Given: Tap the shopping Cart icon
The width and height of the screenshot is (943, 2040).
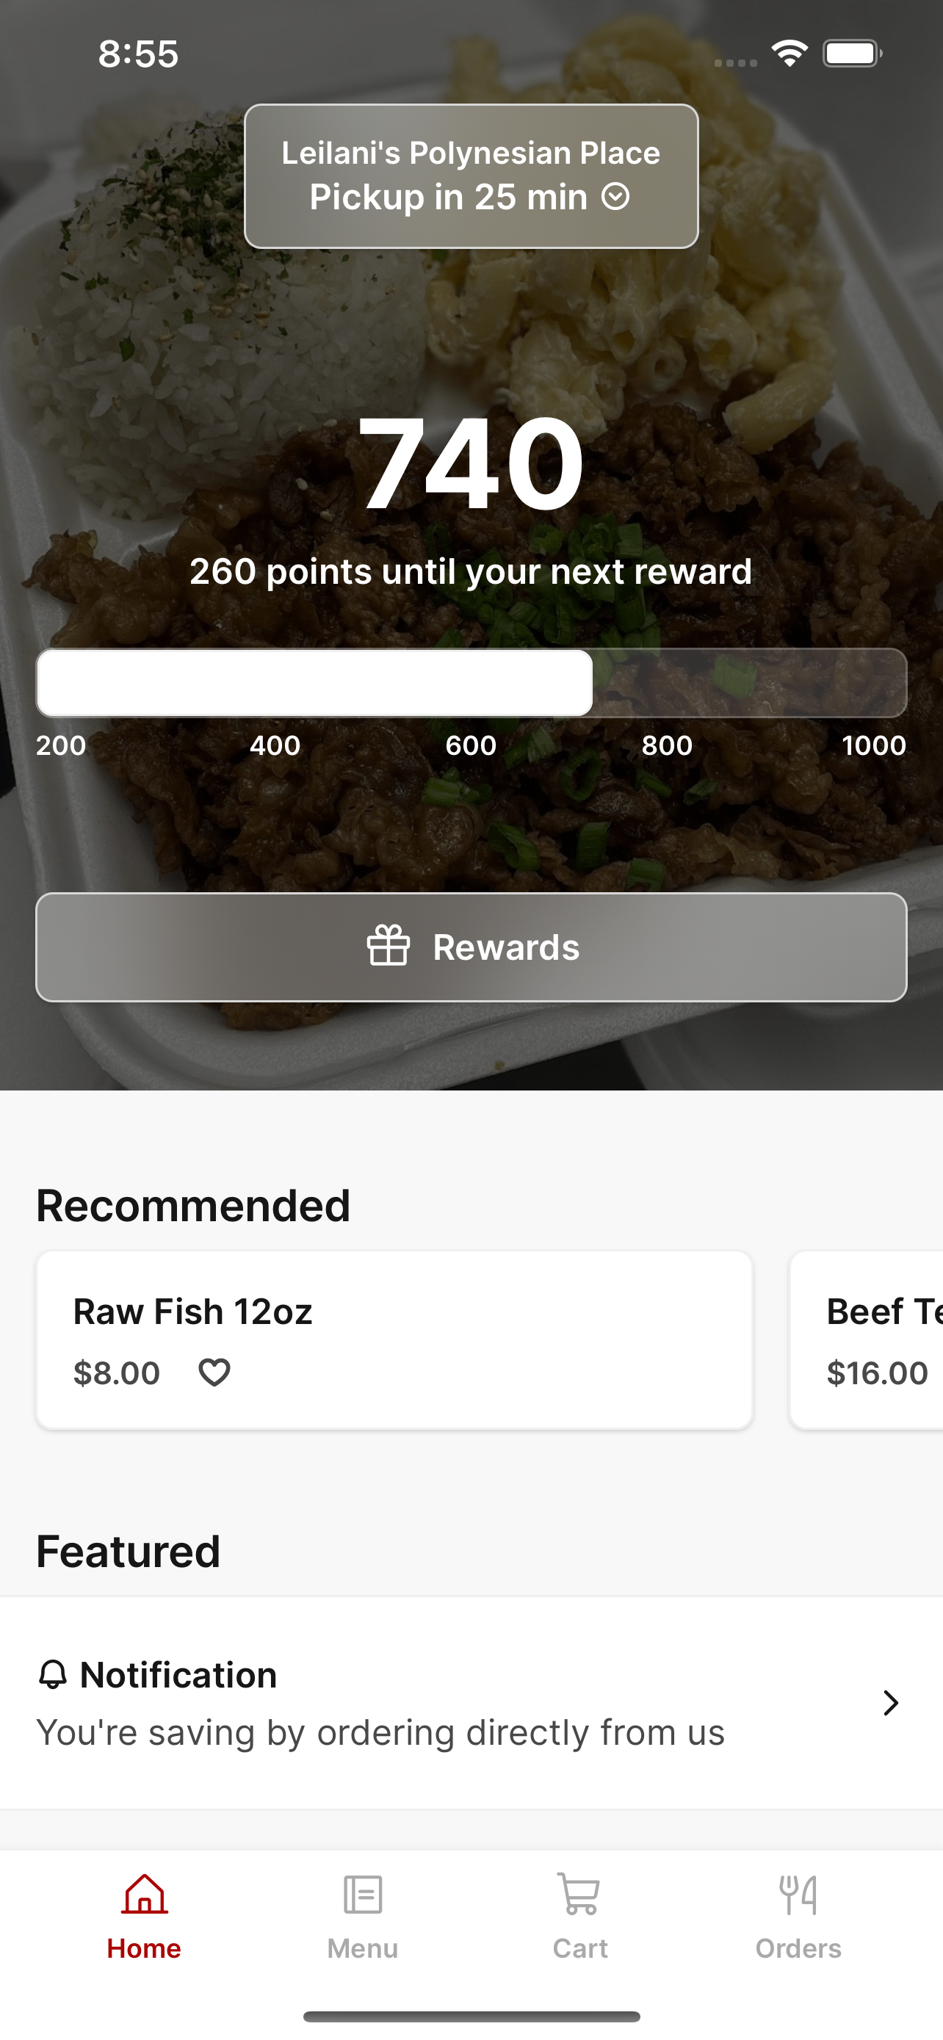Looking at the screenshot, I should pos(579,1893).
